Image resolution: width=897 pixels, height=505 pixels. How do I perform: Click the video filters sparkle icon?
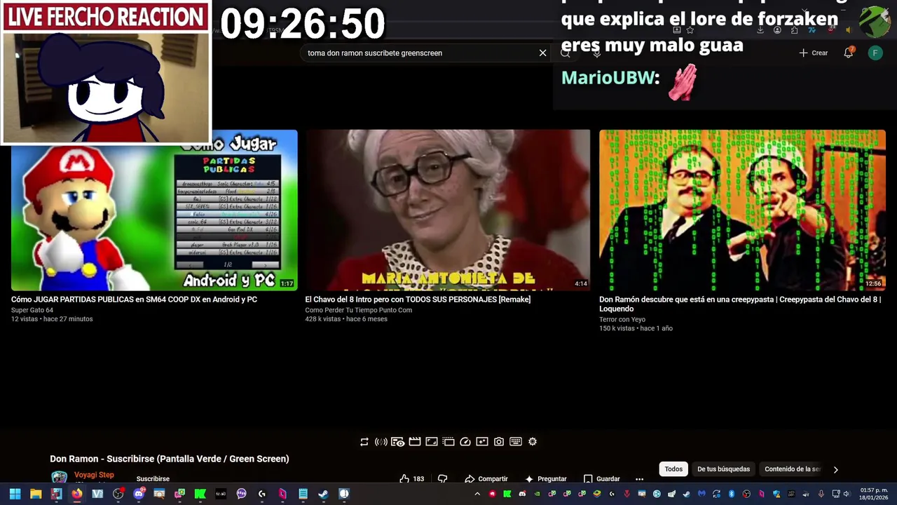482,442
